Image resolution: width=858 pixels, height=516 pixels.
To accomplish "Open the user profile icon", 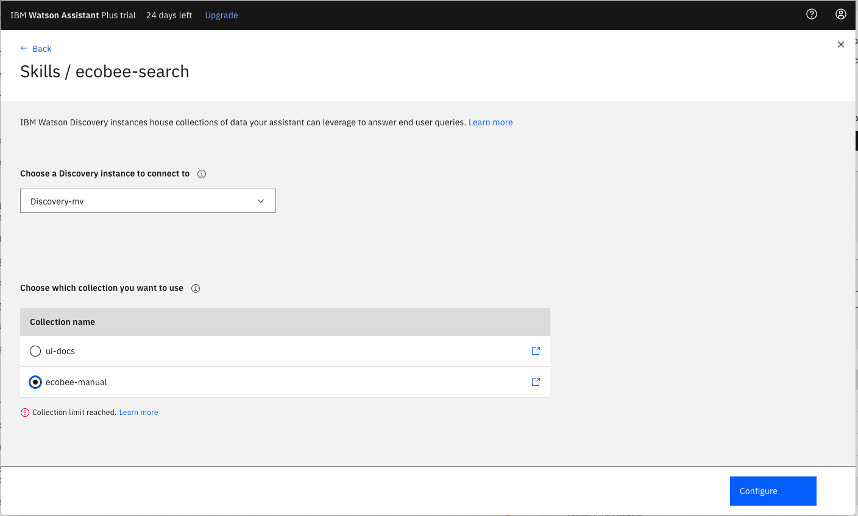I will point(841,14).
